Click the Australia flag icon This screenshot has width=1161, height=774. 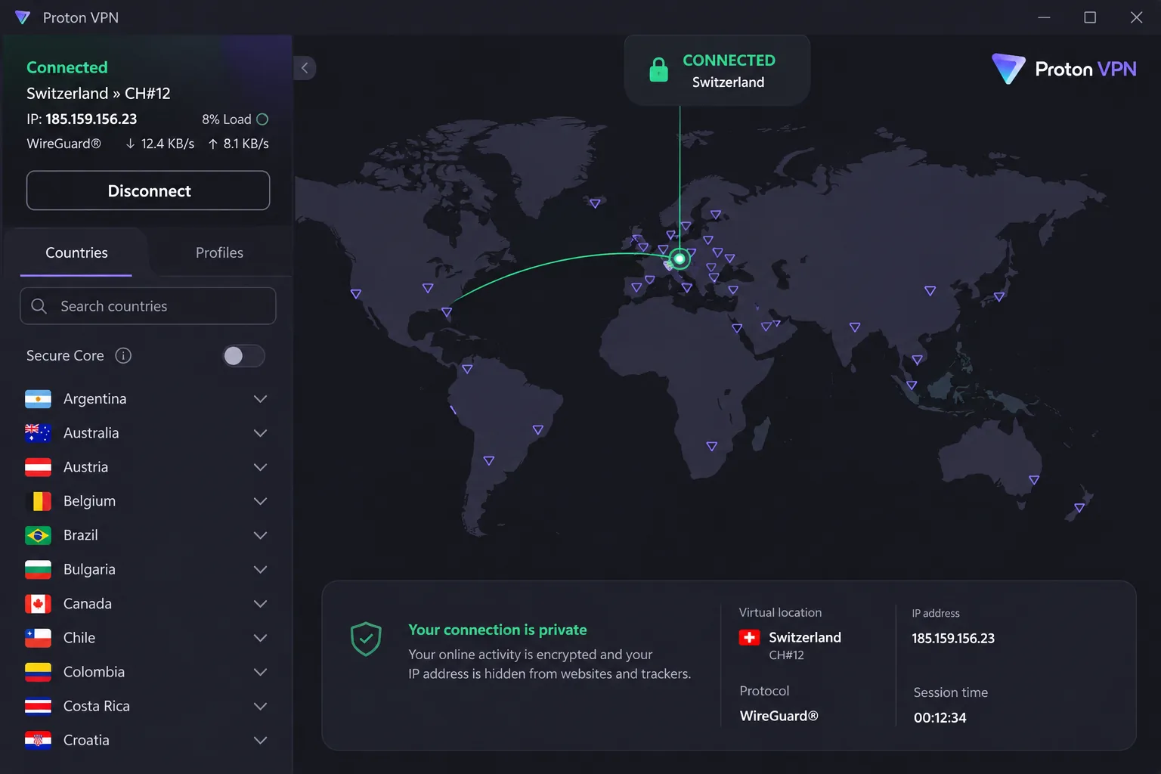pos(38,433)
